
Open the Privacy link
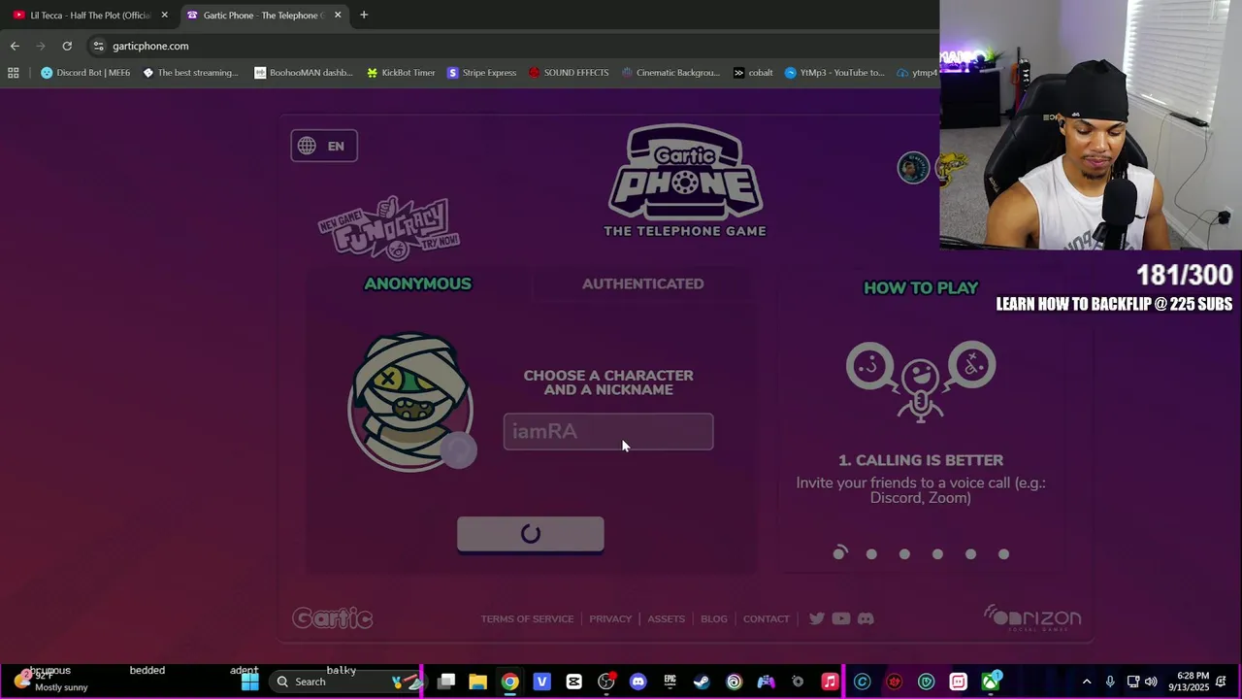610,618
